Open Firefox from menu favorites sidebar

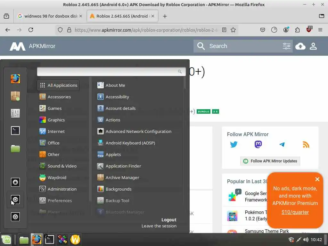(x=15, y=79)
